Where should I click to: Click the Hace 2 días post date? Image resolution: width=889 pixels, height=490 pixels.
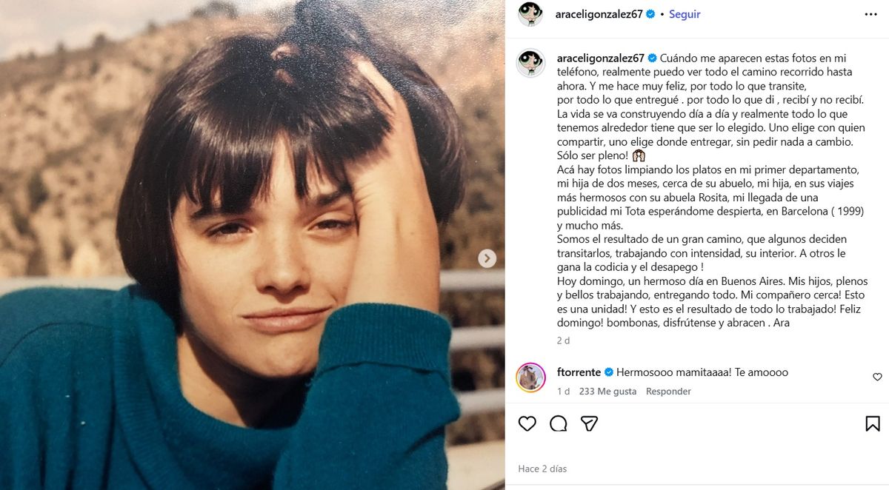coord(542,469)
